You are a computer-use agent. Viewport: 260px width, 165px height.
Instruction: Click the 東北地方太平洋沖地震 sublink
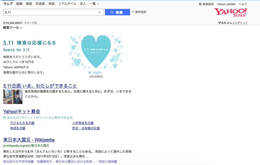[x=18, y=161]
